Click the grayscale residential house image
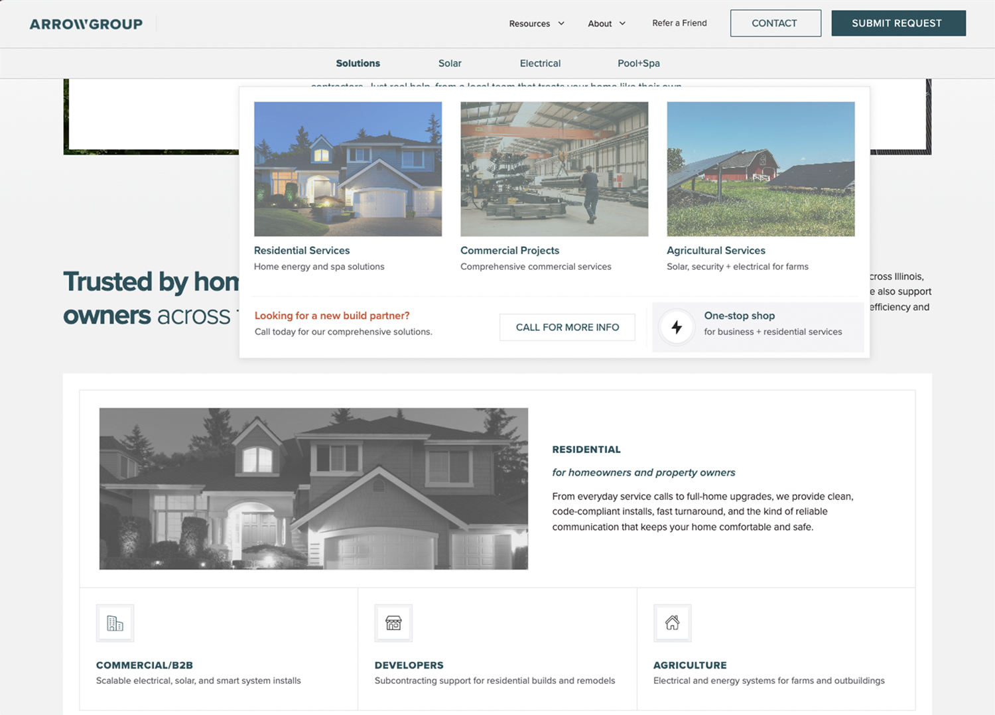Image resolution: width=995 pixels, height=715 pixels. point(314,489)
